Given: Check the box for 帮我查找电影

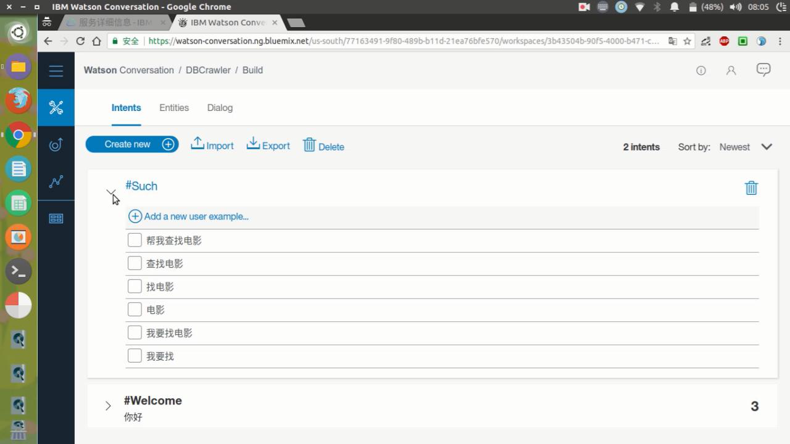Looking at the screenshot, I should pos(135,240).
